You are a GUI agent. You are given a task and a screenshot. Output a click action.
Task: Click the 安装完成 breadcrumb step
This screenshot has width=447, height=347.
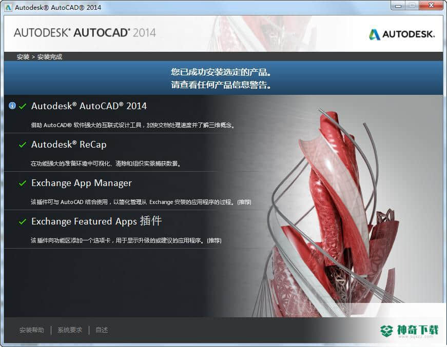pos(50,57)
